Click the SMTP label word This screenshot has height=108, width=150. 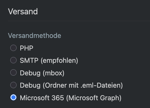tap(29, 60)
